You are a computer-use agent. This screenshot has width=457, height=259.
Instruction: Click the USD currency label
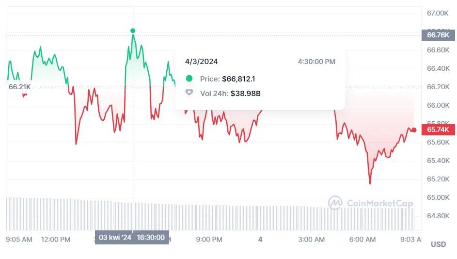(438, 244)
